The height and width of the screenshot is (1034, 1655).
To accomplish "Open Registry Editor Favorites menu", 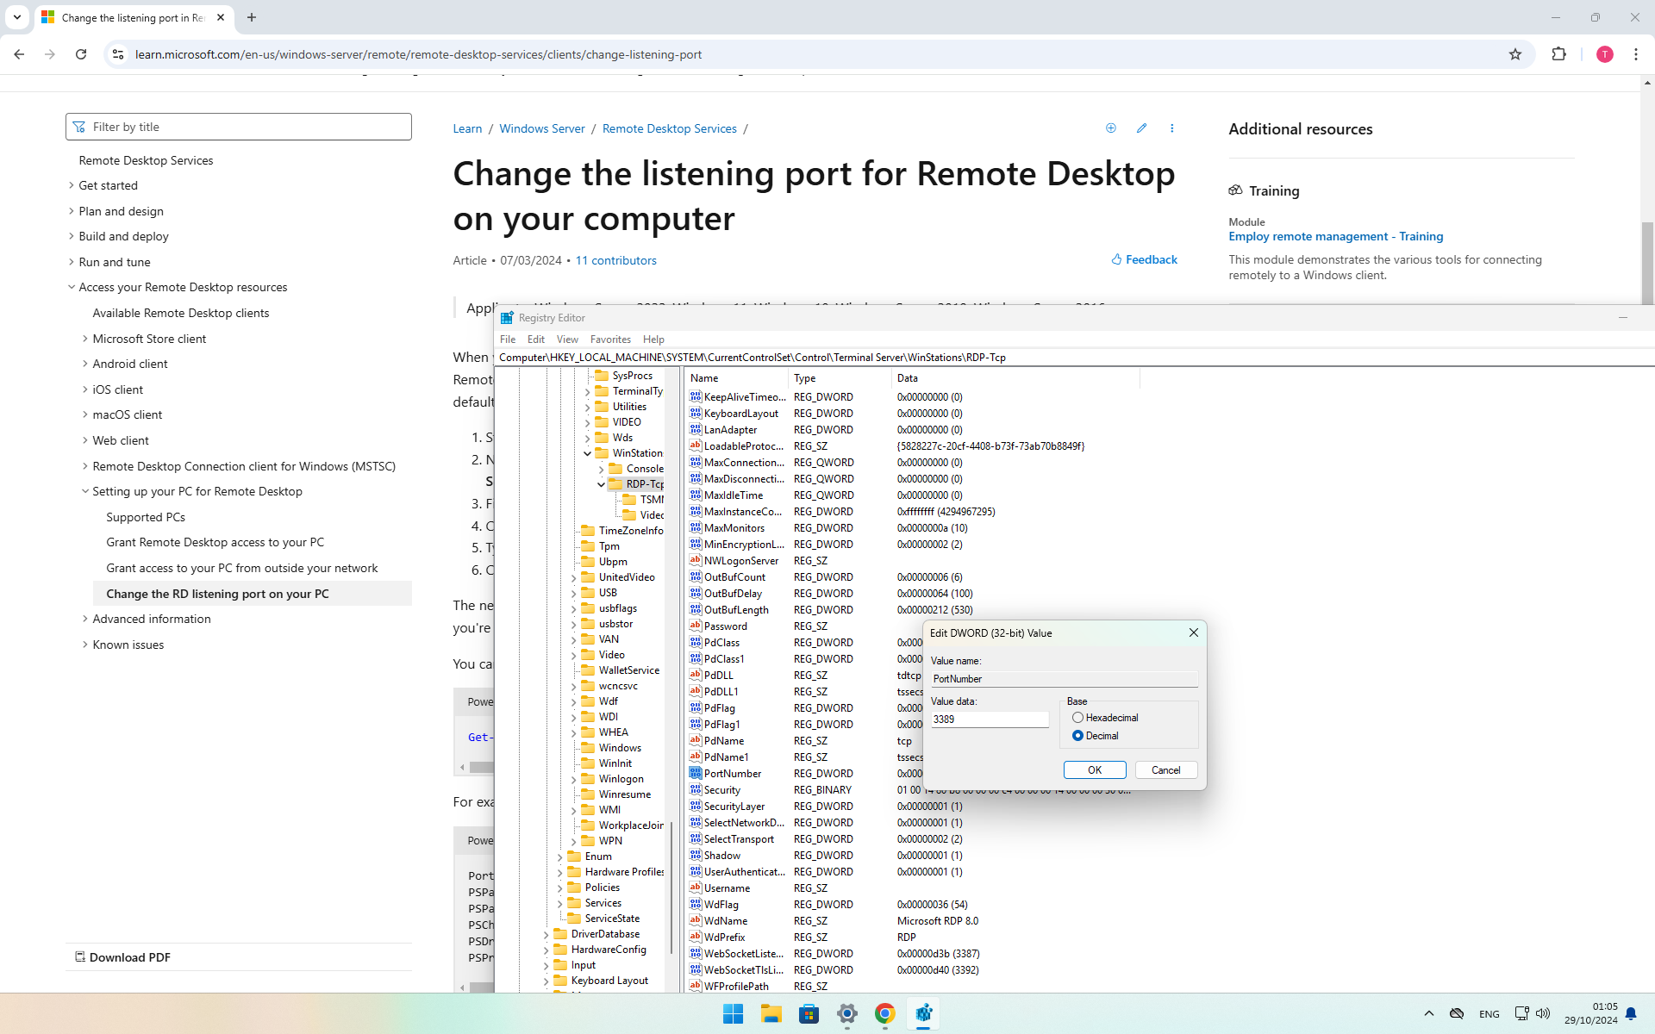I will pos(610,339).
